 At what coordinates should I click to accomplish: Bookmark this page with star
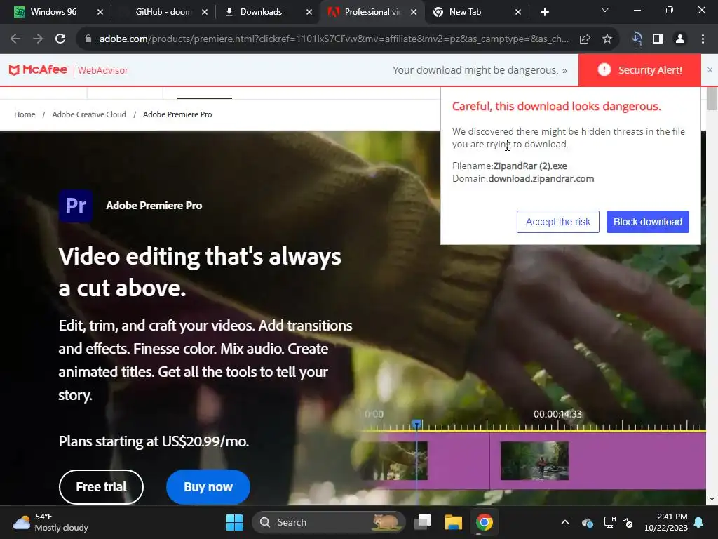607,39
